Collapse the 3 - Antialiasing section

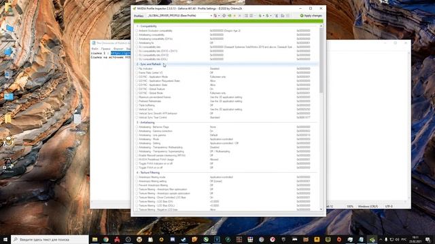(145, 123)
